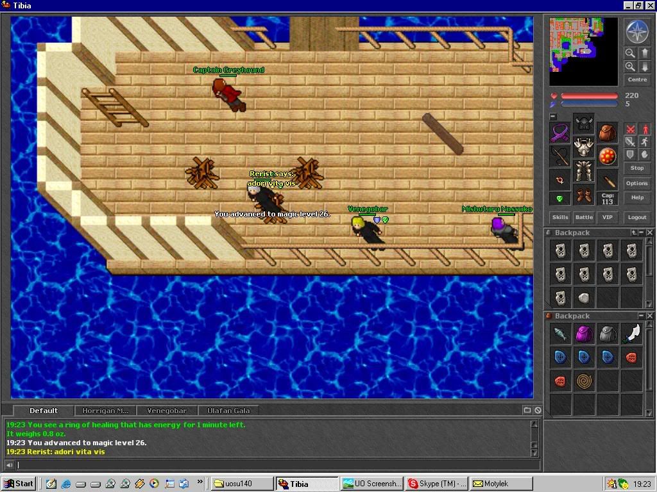Open the brown backpack equipment slot
This screenshot has height=492, width=657.
pyautogui.click(x=608, y=133)
